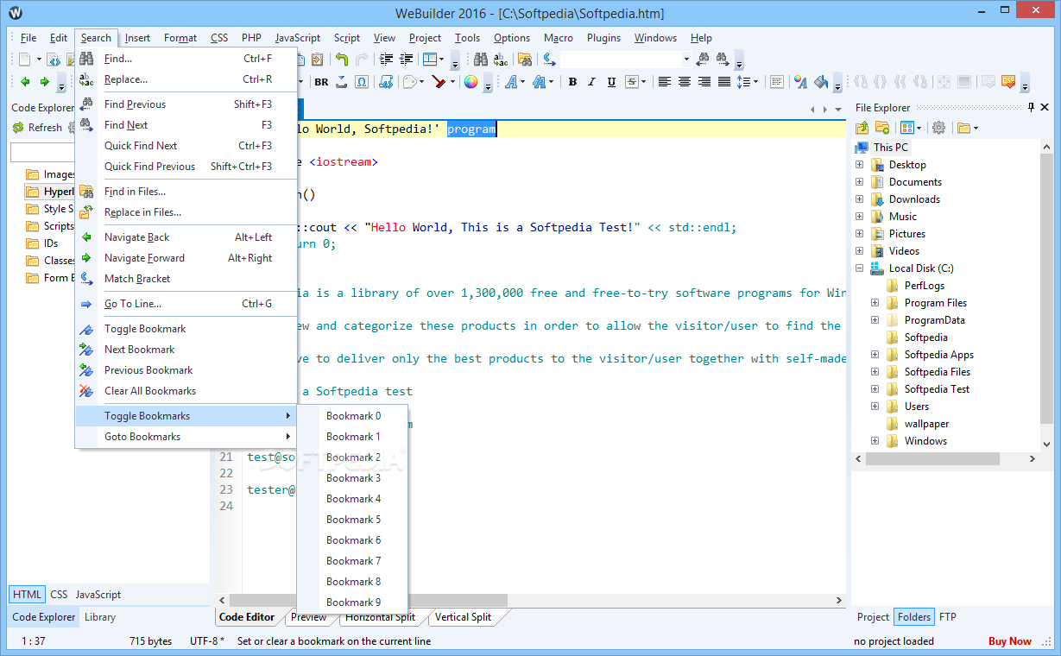Click the green back arrow toolbar icon
This screenshot has width=1061, height=656.
click(x=25, y=82)
